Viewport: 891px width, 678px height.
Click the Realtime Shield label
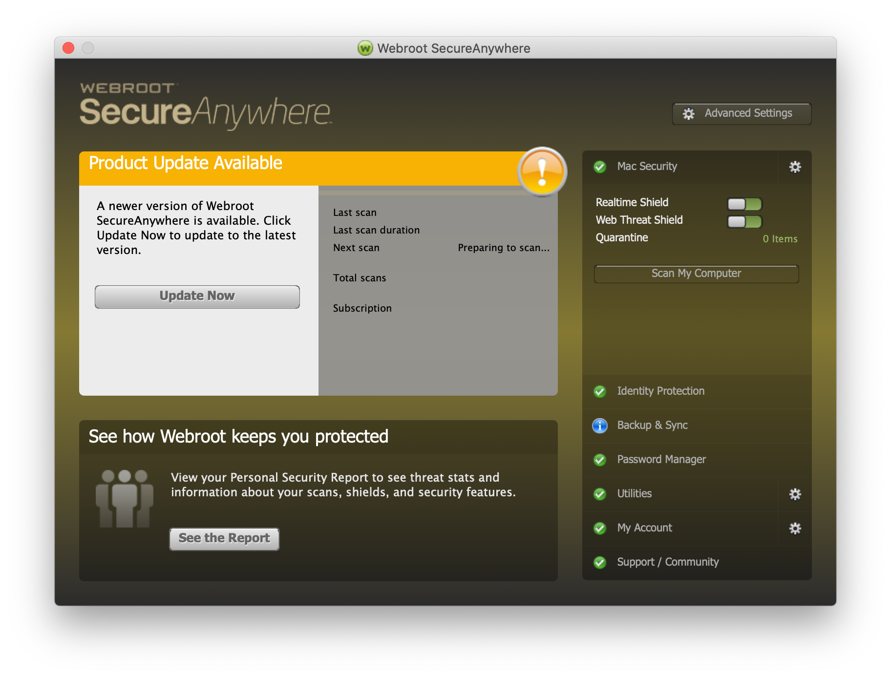point(632,202)
